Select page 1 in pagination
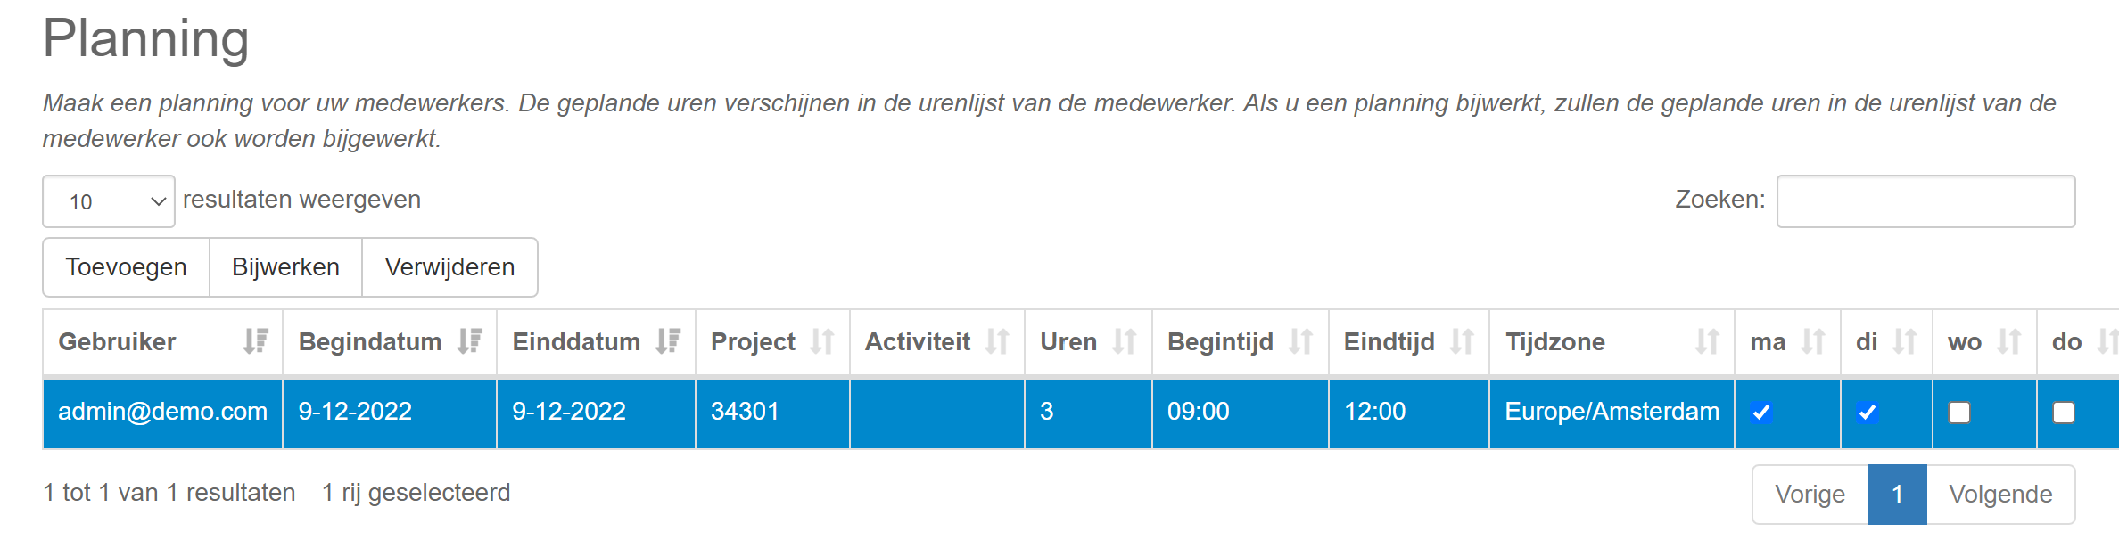 (x=1897, y=495)
